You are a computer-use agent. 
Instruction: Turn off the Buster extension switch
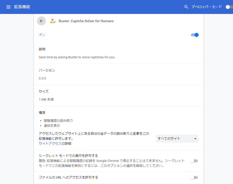[x=195, y=35]
